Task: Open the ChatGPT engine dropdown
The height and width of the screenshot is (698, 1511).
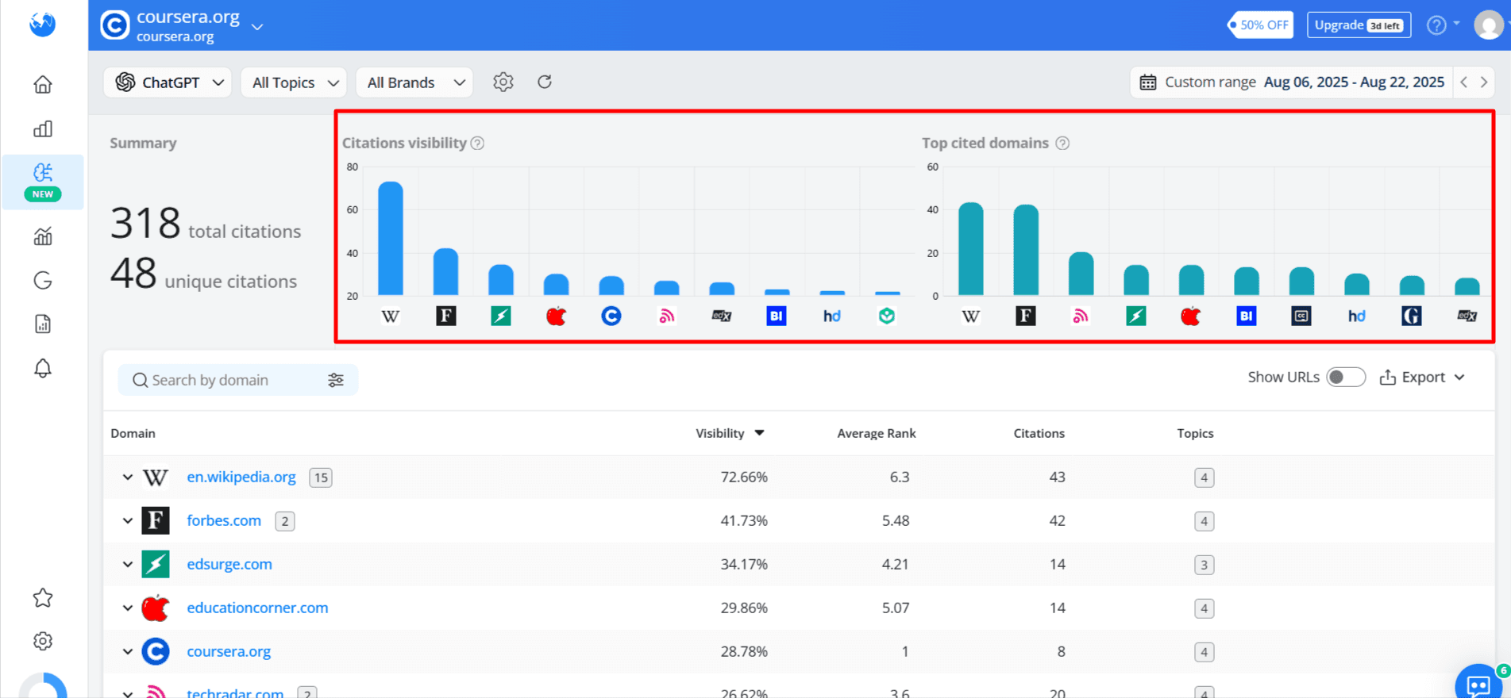Action: pyautogui.click(x=168, y=82)
